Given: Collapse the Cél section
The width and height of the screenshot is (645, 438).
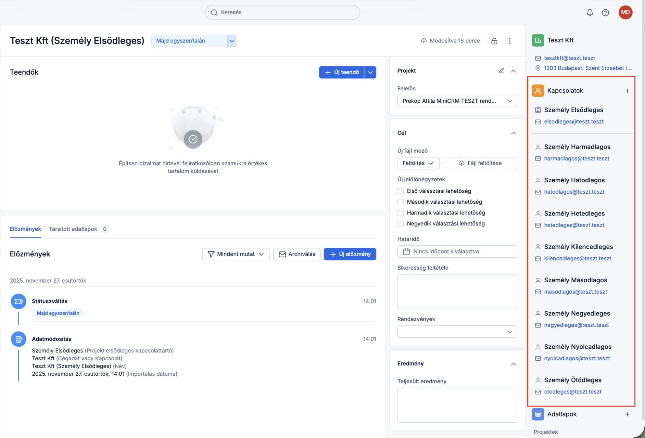Looking at the screenshot, I should (x=513, y=133).
